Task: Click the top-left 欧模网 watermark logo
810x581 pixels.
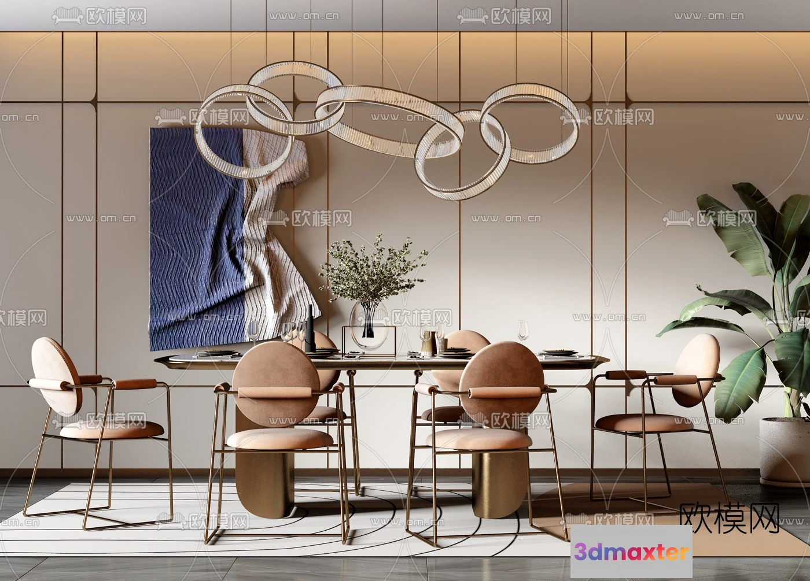Action: tap(100, 16)
